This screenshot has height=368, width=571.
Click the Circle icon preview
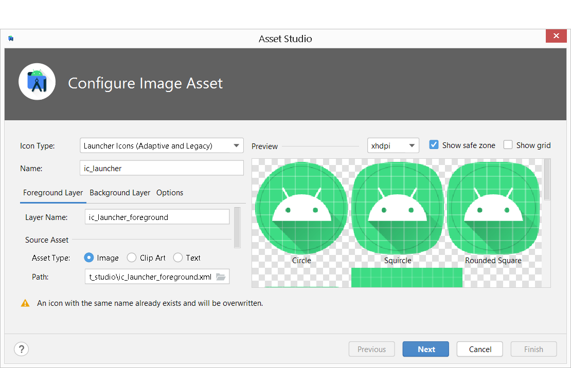(301, 208)
